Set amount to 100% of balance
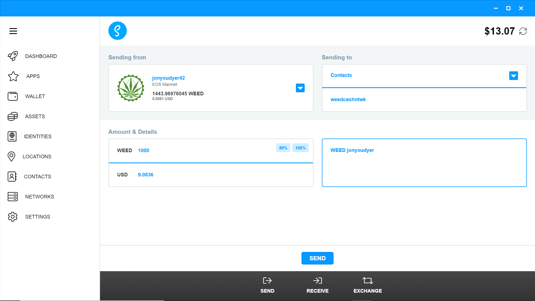The width and height of the screenshot is (535, 301). 300,148
